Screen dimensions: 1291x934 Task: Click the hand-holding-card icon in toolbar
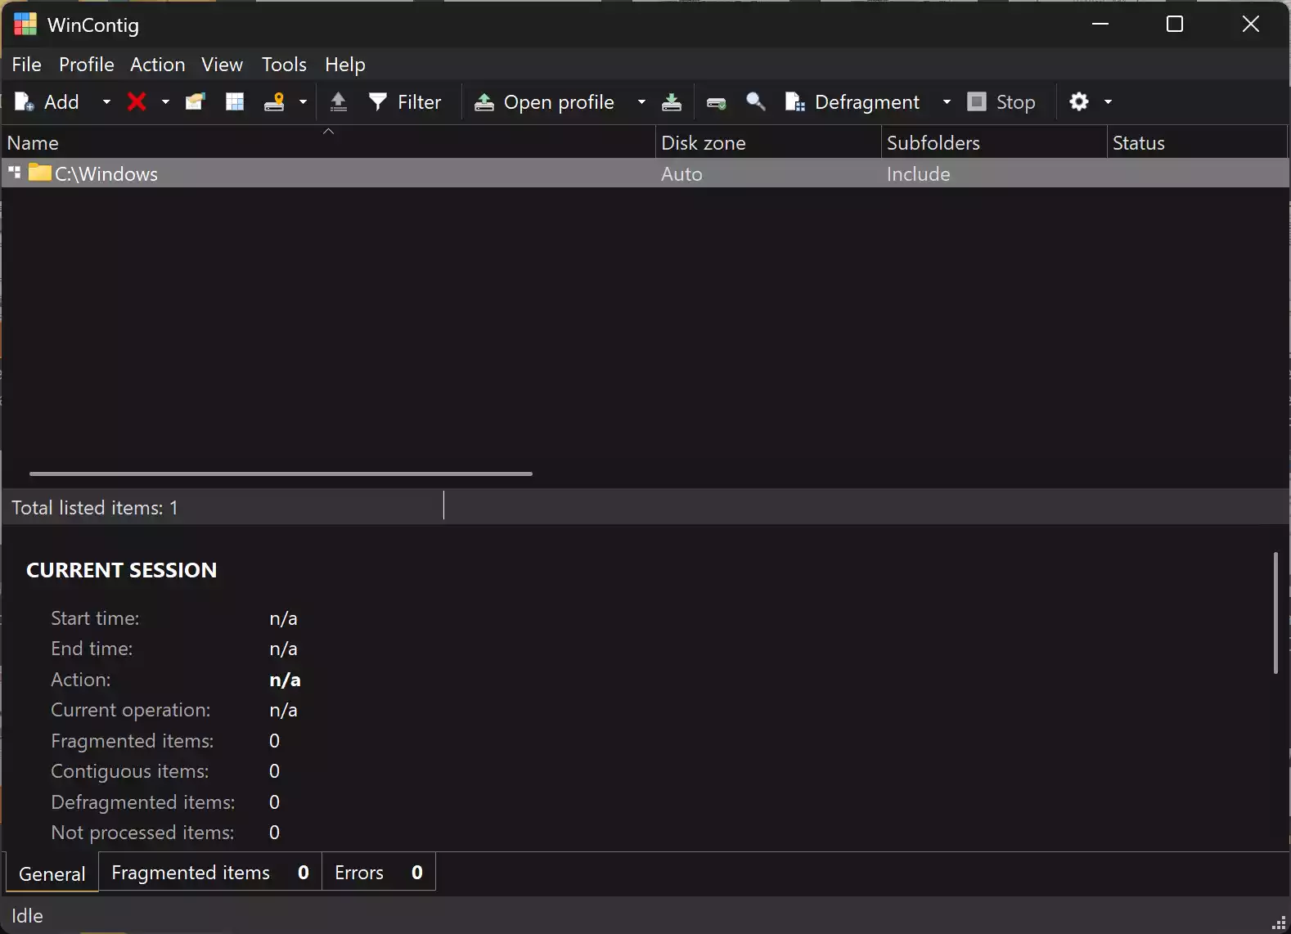(195, 101)
